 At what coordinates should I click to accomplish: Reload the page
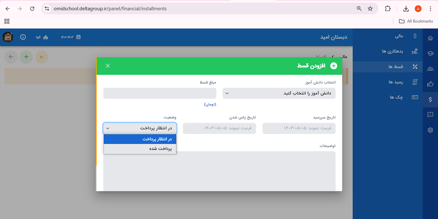click(x=32, y=9)
